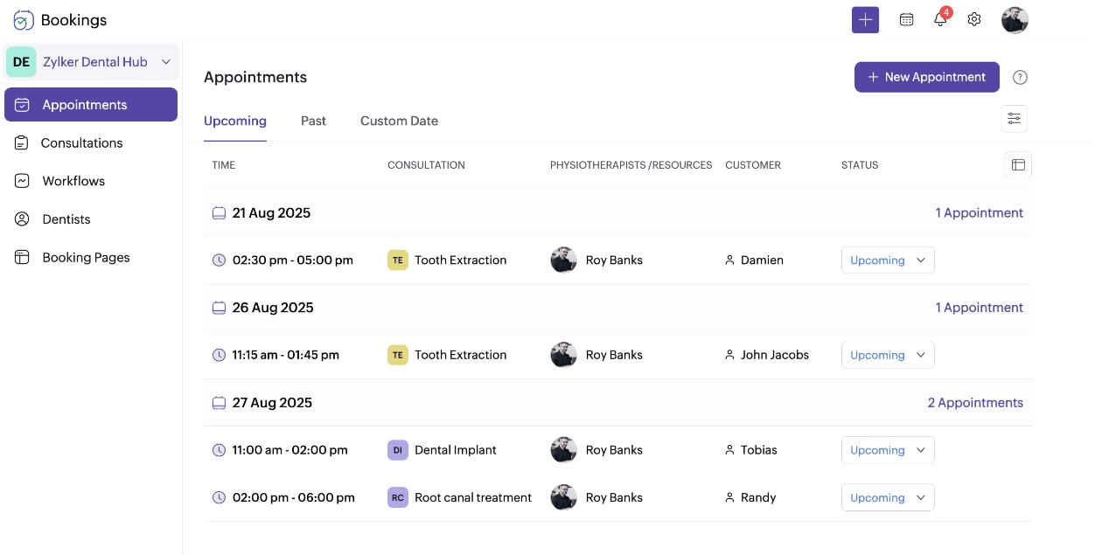Viewport: 1095px width, 555px height.
Task: Click the purple plus quick-add icon
Action: tap(865, 20)
